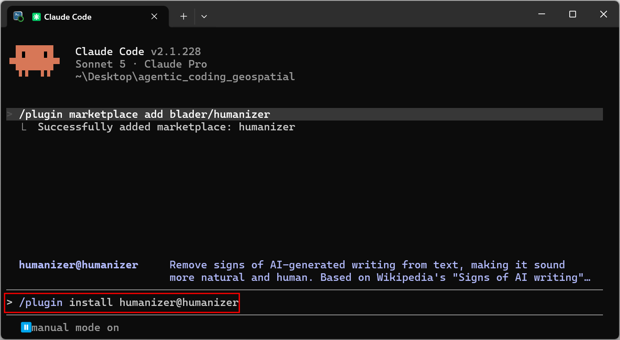Click the Claude Code v2.1.228 version header
620x340 pixels.
[138, 52]
